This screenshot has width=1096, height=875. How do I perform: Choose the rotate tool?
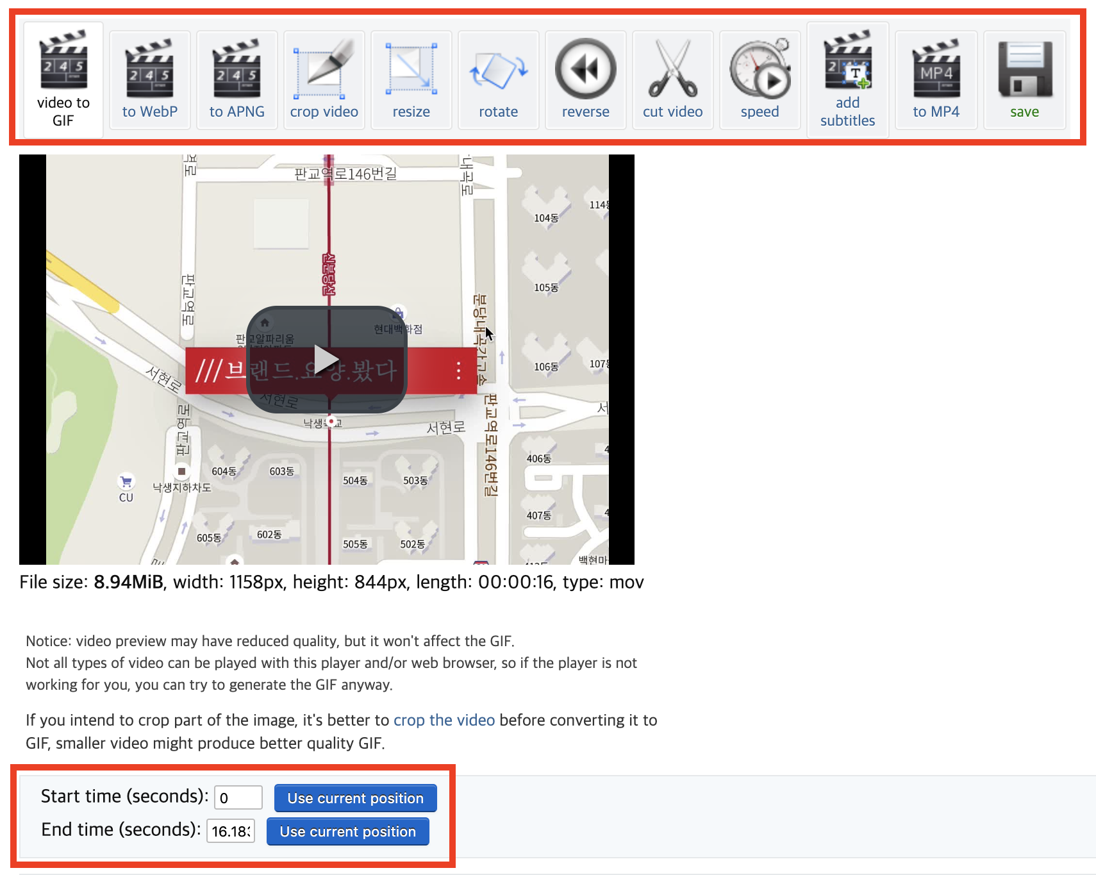point(499,79)
